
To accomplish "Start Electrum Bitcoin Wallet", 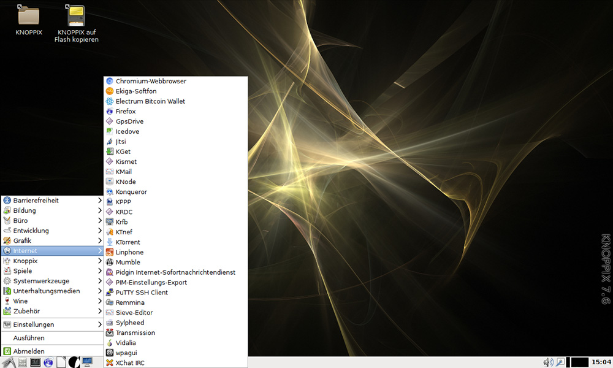I will pos(150,101).
